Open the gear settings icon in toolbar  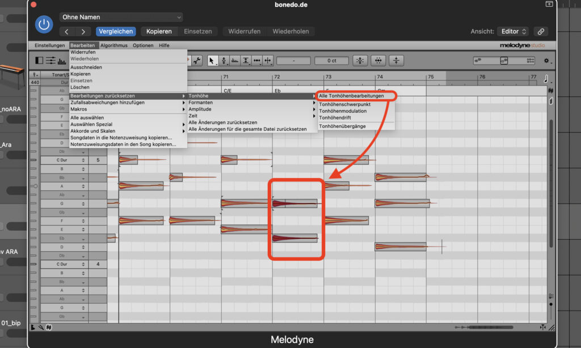point(546,61)
